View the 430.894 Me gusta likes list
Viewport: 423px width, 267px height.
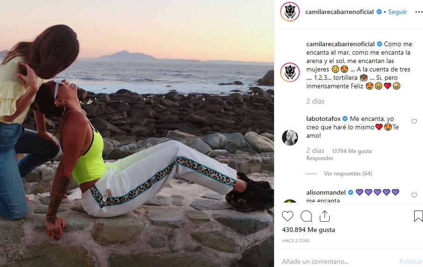pyautogui.click(x=308, y=230)
